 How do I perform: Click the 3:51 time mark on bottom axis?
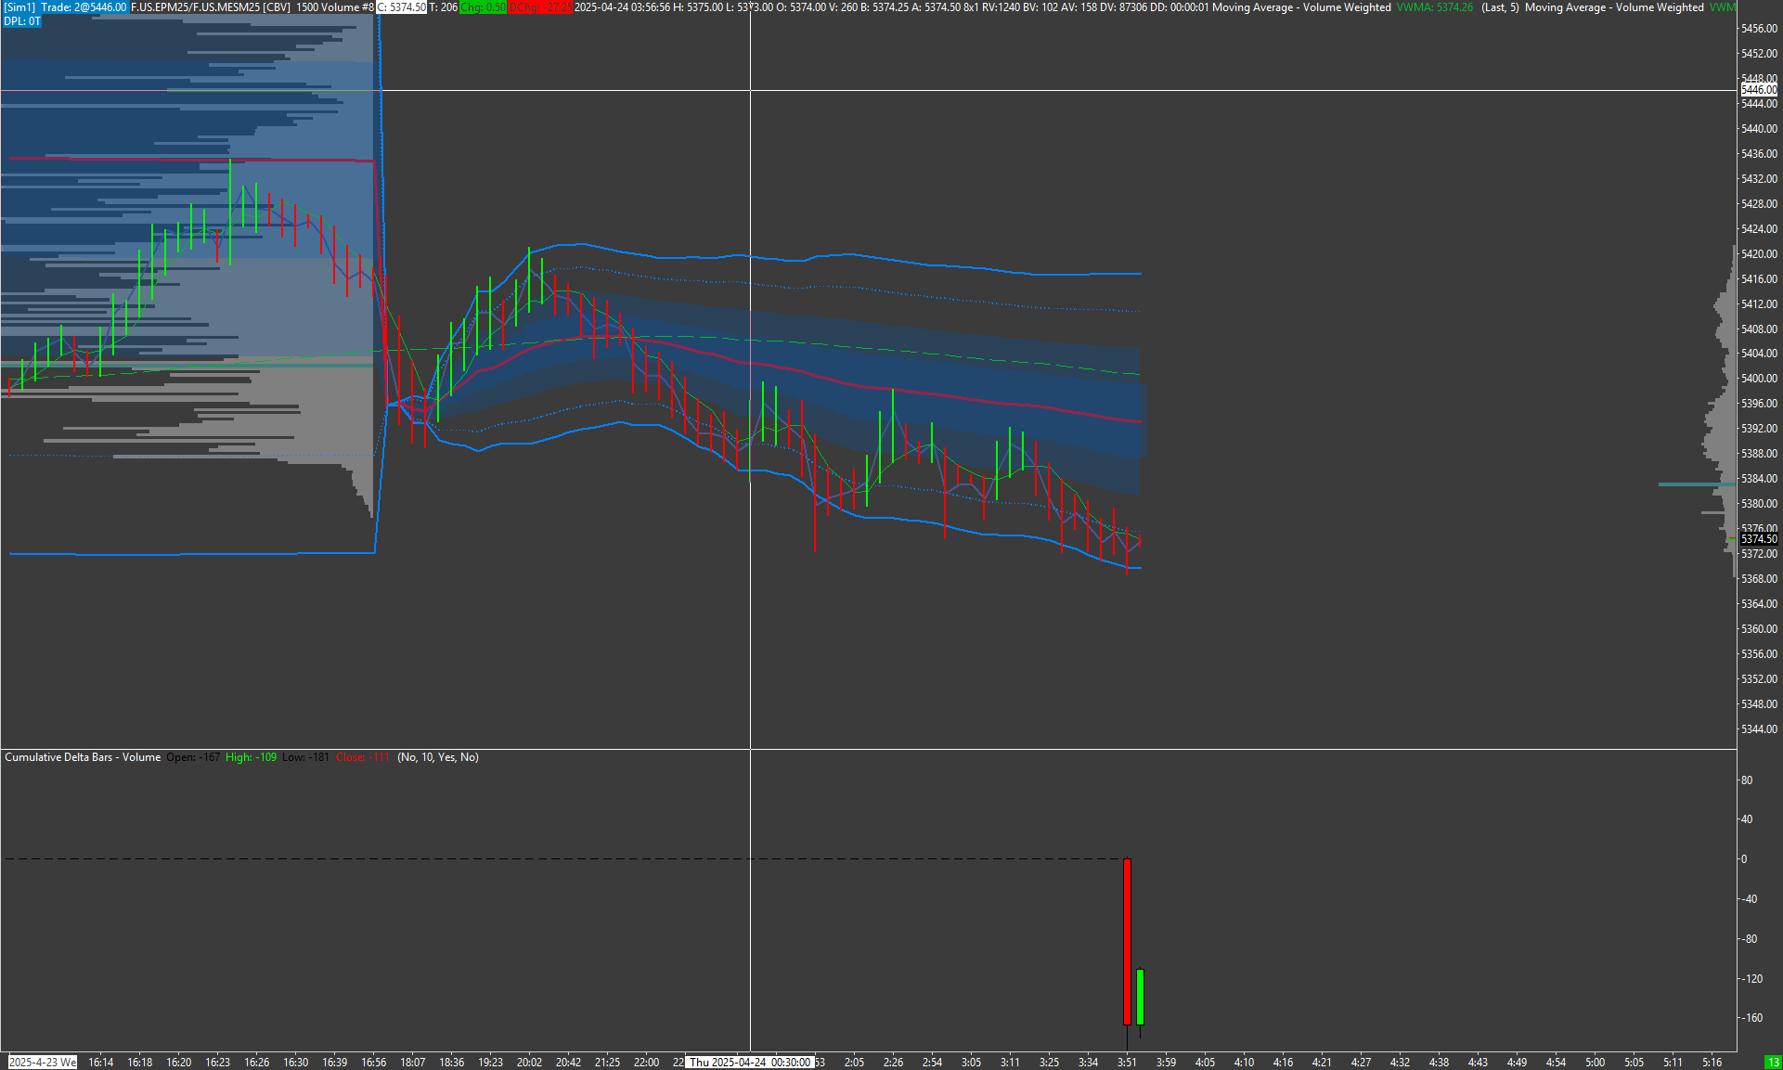point(1127,1063)
